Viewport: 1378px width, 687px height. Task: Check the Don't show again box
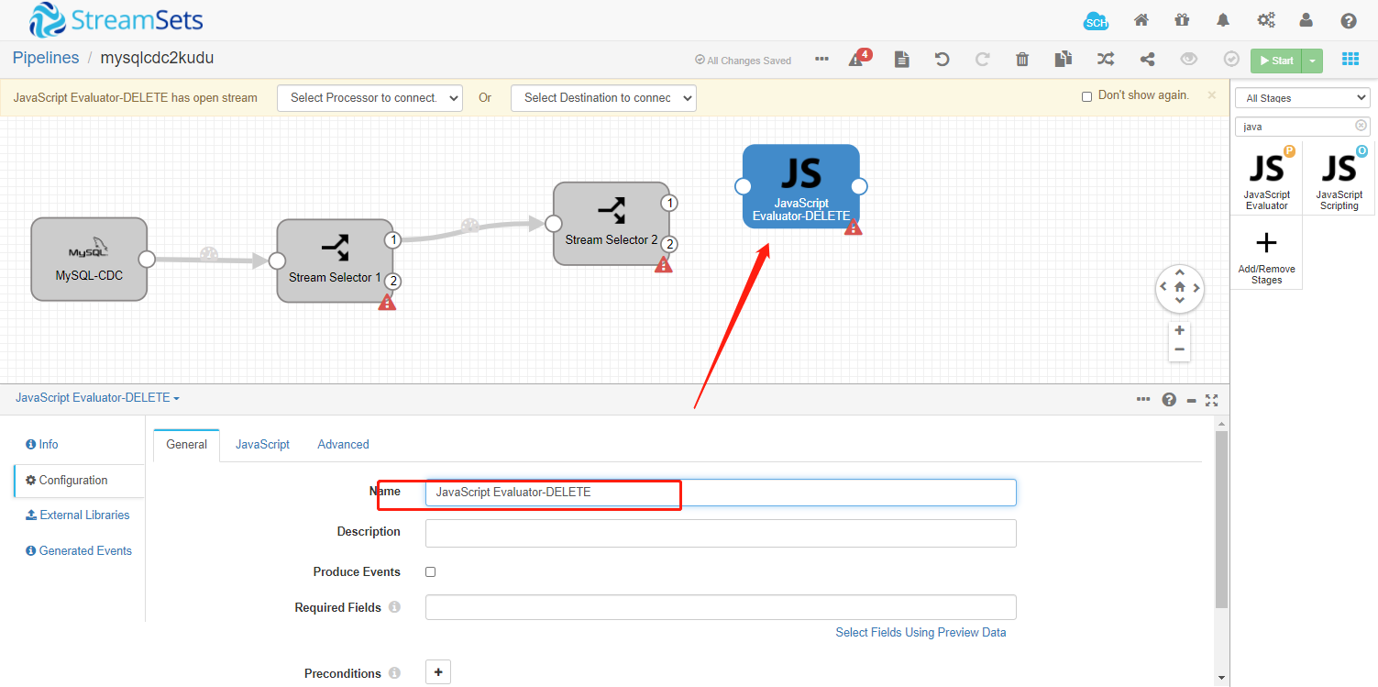click(1086, 96)
